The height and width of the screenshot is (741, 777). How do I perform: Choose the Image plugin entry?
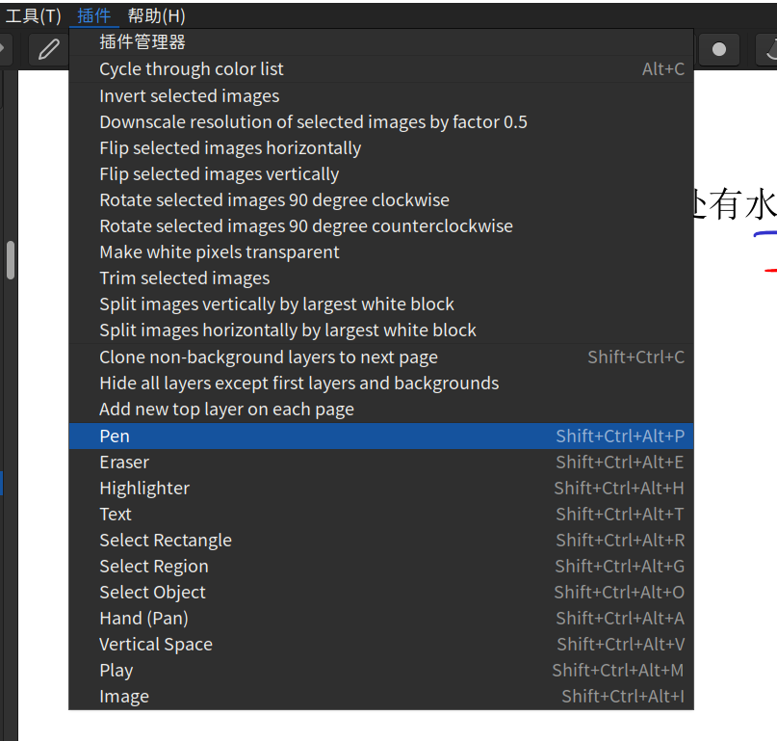(381, 697)
